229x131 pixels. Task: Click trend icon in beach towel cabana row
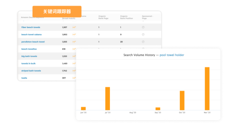(74, 34)
